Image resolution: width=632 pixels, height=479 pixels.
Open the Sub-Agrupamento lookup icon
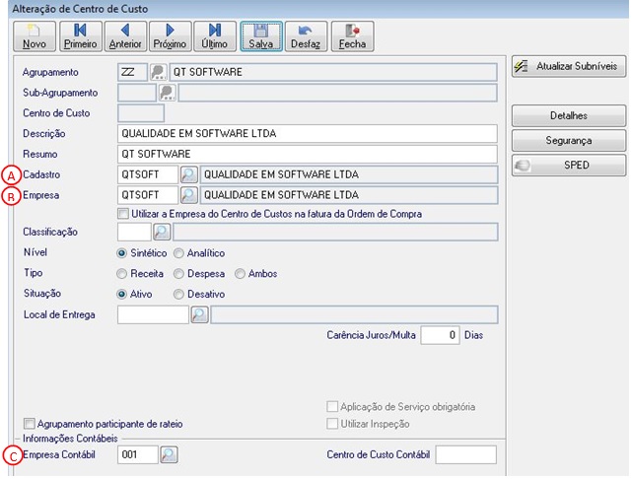tap(168, 93)
